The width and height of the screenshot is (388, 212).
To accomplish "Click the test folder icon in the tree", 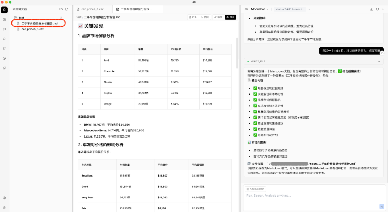I will click(x=16, y=18).
